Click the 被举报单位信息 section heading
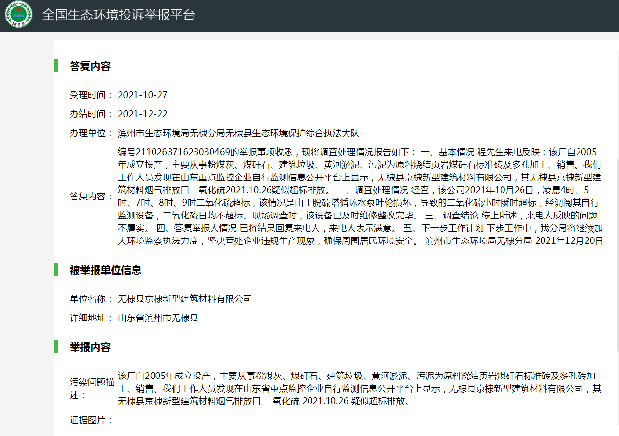The height and width of the screenshot is (436, 619). [x=106, y=270]
